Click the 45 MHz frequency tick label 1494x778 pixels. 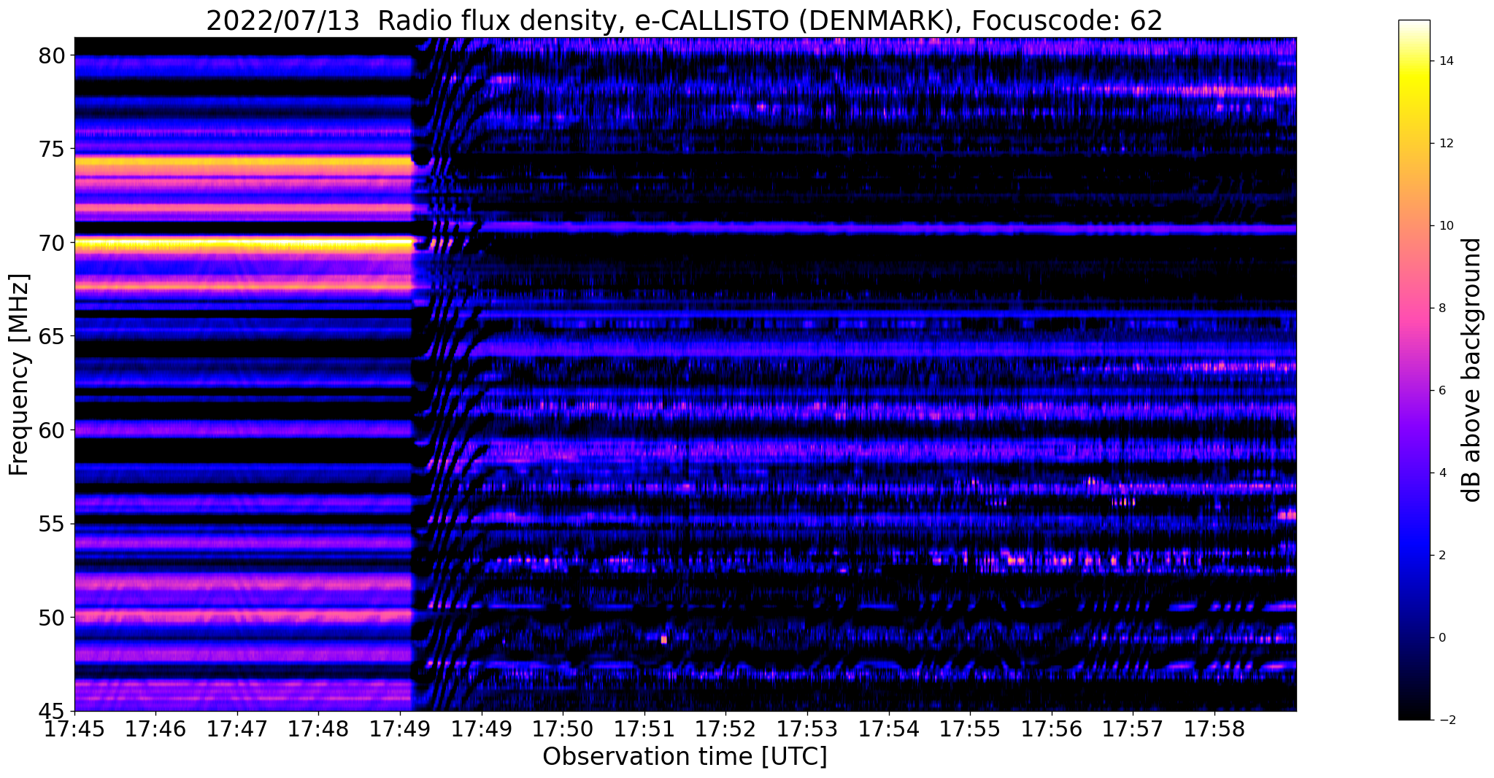51,711
